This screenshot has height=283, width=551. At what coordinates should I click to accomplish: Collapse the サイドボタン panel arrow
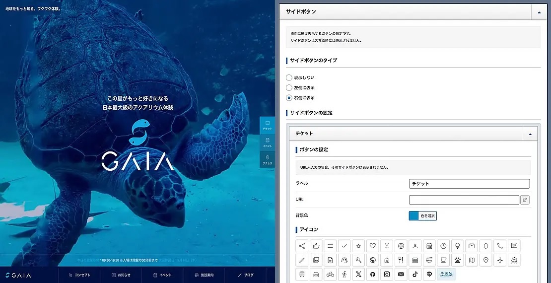point(539,11)
